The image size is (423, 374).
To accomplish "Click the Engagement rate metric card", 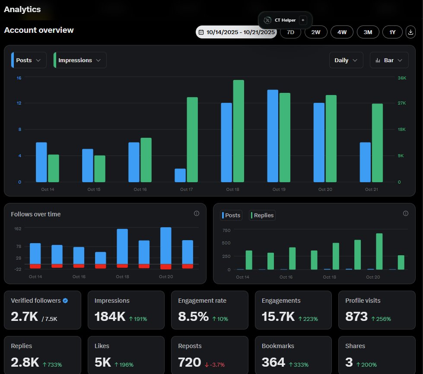I will point(210,310).
